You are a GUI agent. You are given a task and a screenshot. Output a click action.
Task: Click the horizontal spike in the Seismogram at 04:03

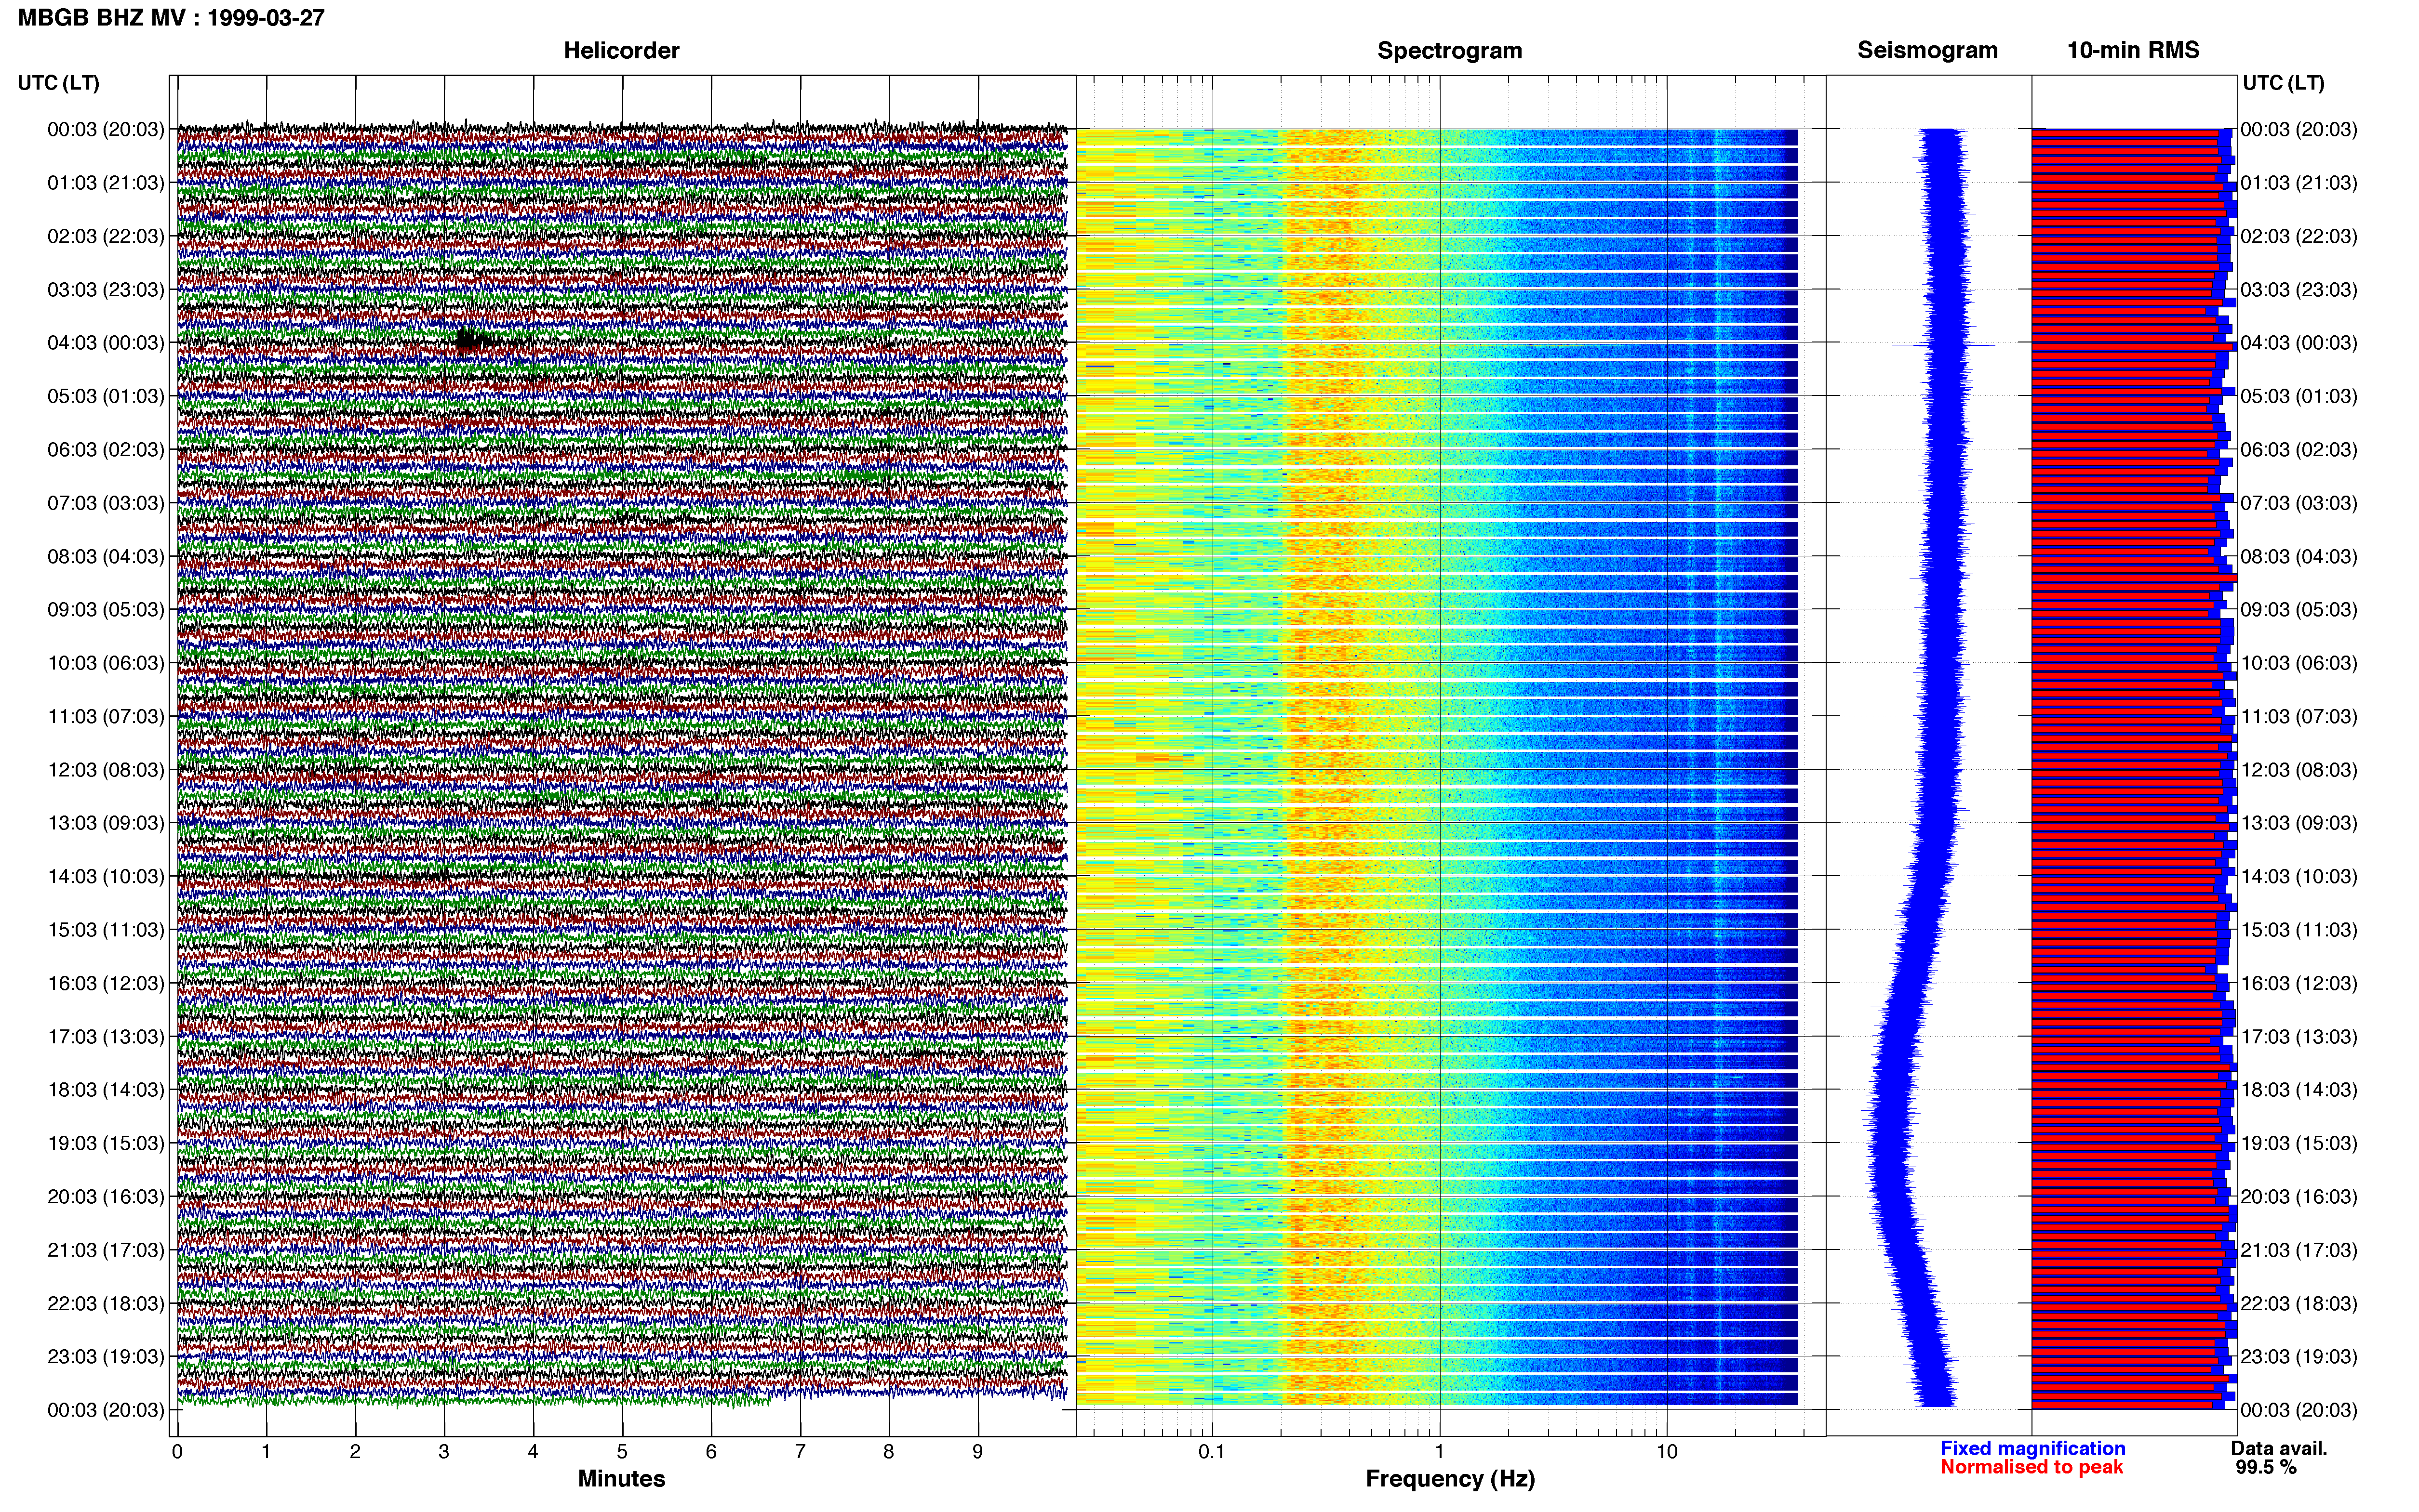pyautogui.click(x=1943, y=345)
